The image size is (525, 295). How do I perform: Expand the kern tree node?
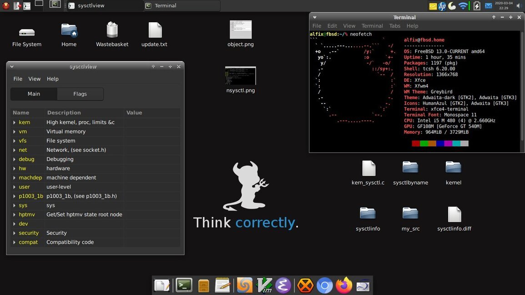tap(15, 122)
